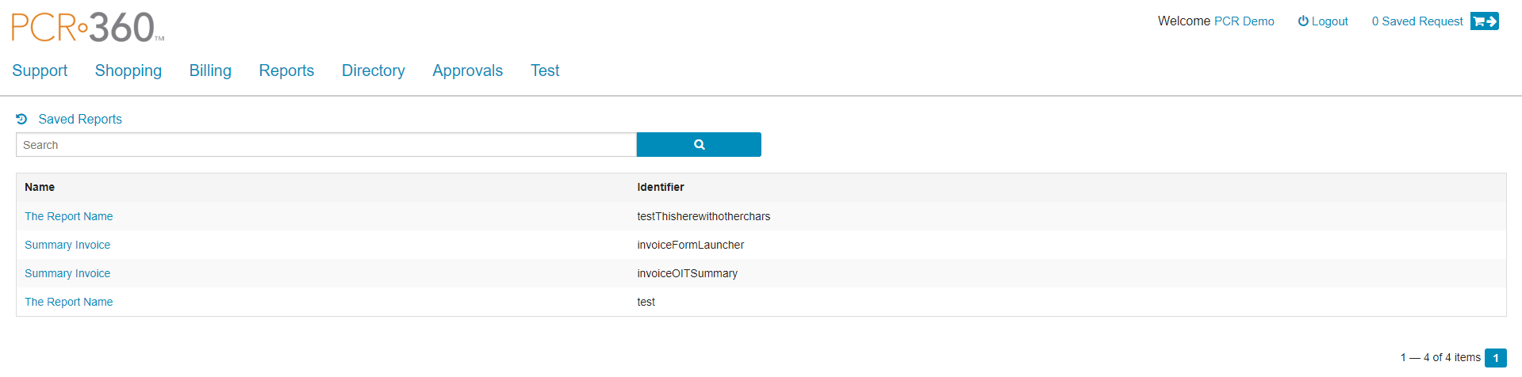Click the Test menu item
1522x377 pixels.
545,70
